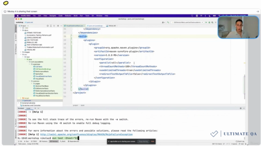The width and height of the screenshot is (261, 146).
Task: Click the fold toggle on build line
Action: (72, 36)
